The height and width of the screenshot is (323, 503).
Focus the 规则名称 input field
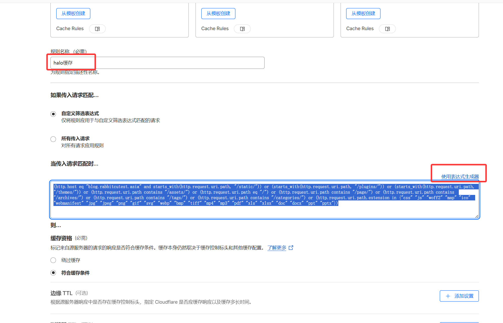pyautogui.click(x=157, y=63)
